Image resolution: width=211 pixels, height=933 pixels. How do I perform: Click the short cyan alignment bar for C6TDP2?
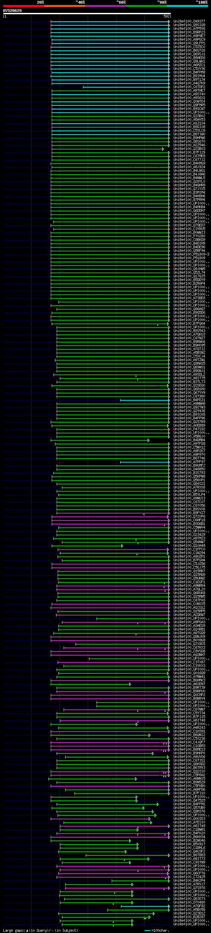(126, 87)
